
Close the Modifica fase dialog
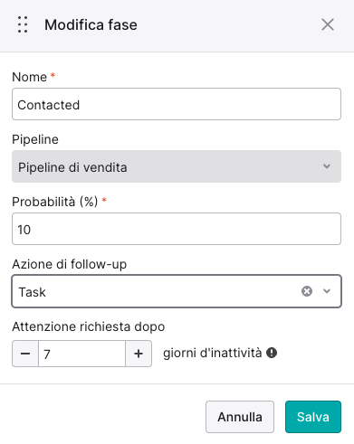(x=328, y=24)
